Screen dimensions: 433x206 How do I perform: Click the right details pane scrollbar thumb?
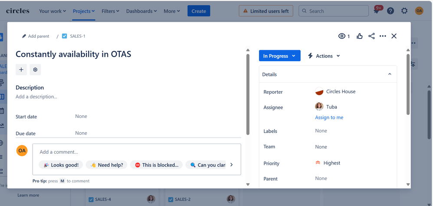(x=408, y=84)
